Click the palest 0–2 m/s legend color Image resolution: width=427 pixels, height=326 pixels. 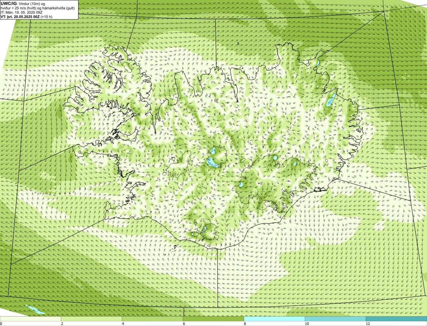30,319
